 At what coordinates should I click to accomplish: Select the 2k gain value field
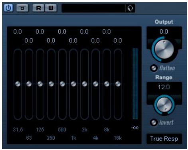pos(84,32)
